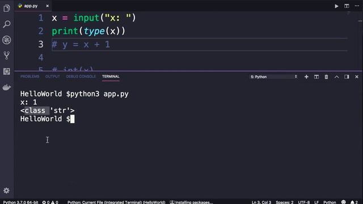Image resolution: width=363 pixels, height=204 pixels.
Task: Click the feedback smiley icon
Action: click(344, 202)
